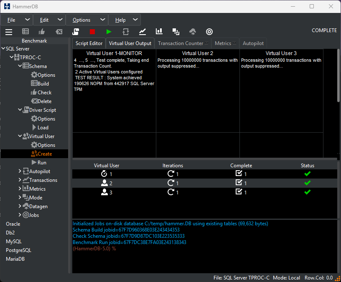Screen dimensions: 341x282
Task: Click the Load Driver Script toolbar icon
Action: pos(76,32)
